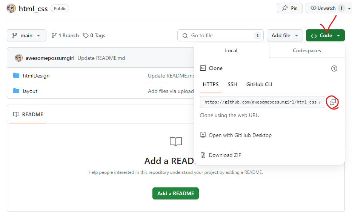Focus the Go to file search field
Image resolution: width=352 pixels, height=213 pixels.
(220, 35)
